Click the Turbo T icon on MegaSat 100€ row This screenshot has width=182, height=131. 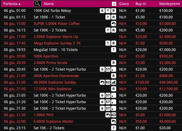113,50
